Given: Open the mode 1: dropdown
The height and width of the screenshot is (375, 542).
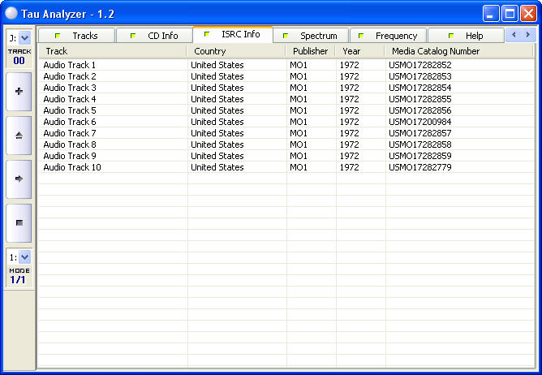Looking at the screenshot, I should click(x=24, y=257).
